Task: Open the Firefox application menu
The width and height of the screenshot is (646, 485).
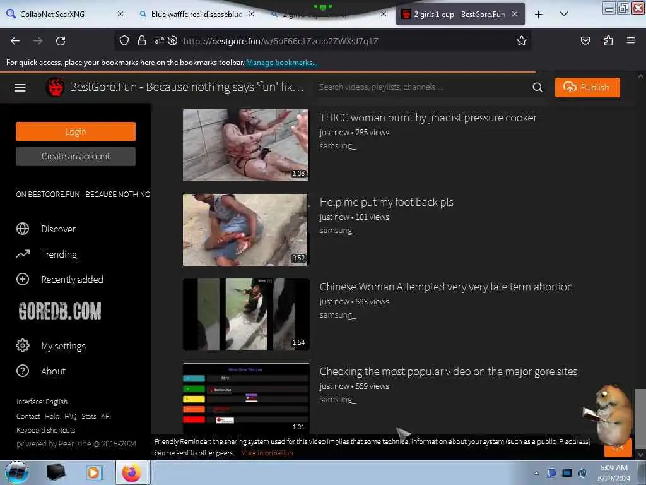Action: click(x=631, y=40)
